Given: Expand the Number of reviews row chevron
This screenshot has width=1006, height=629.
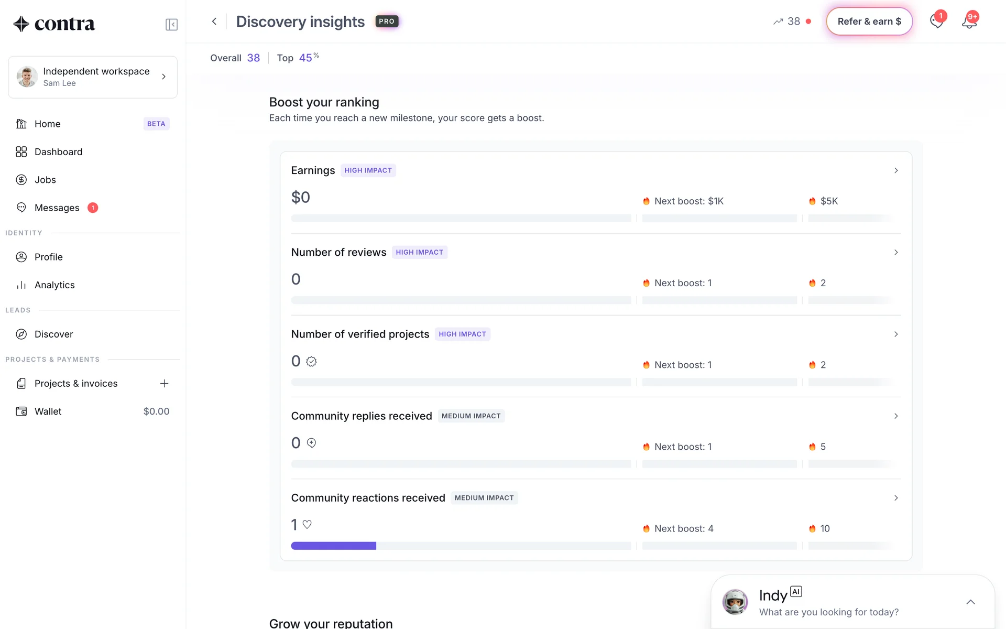Looking at the screenshot, I should point(896,252).
